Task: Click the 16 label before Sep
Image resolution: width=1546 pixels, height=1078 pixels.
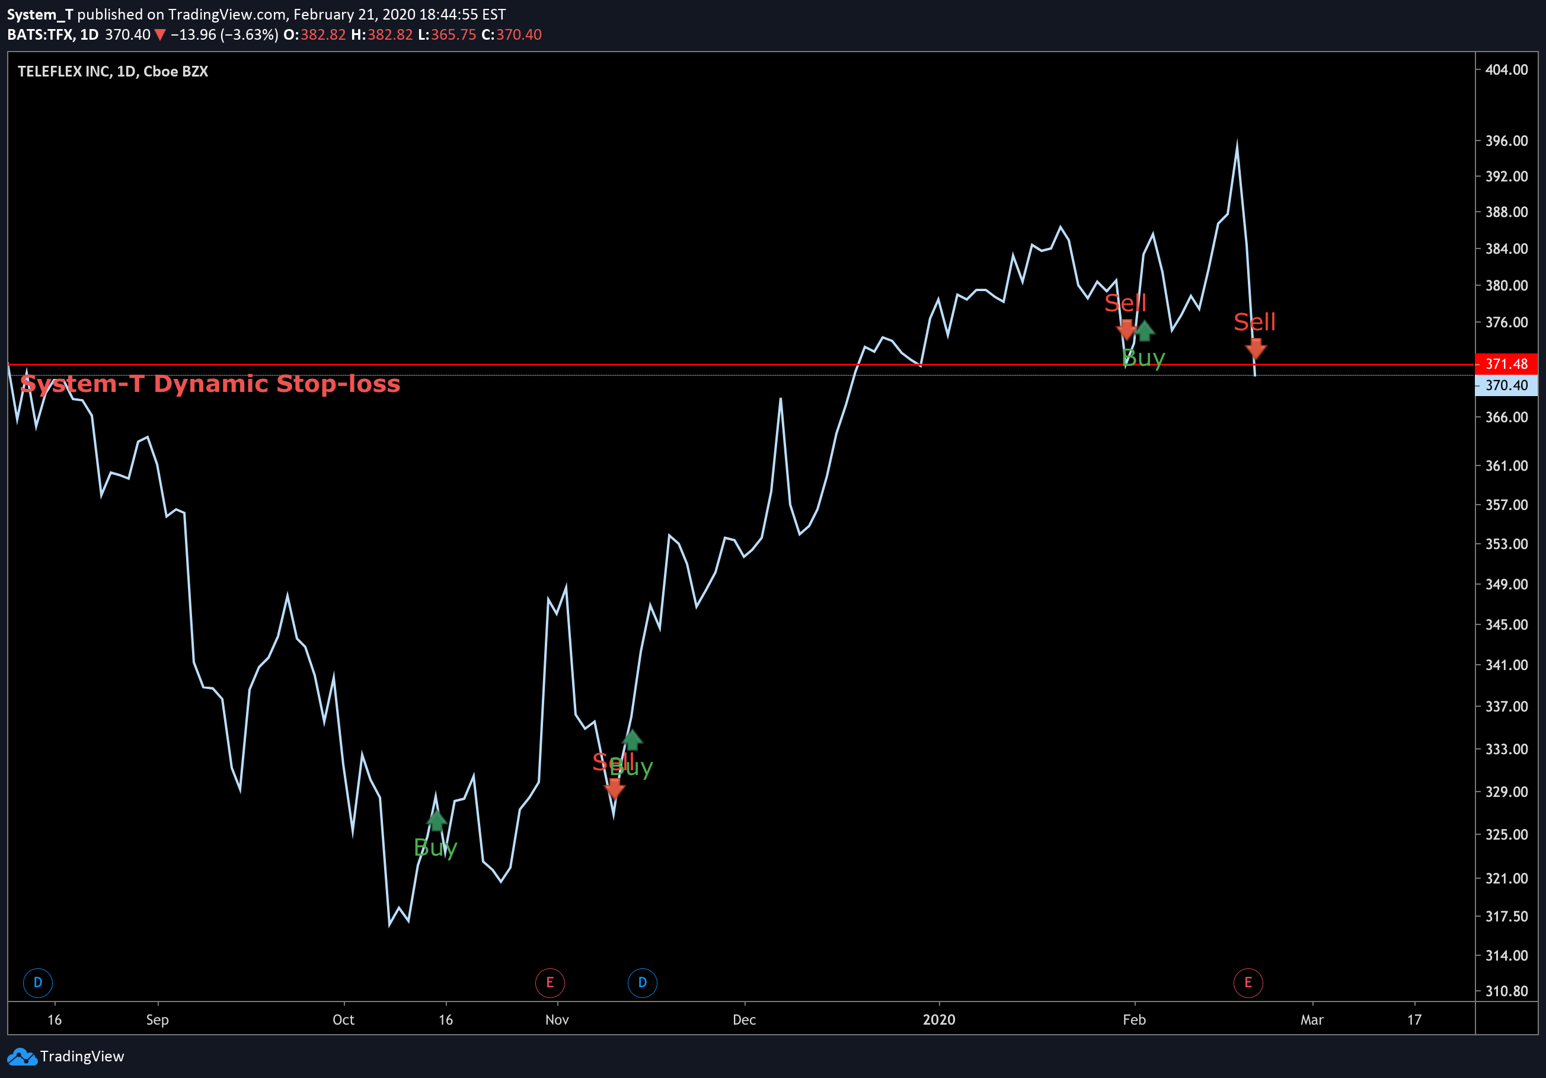Action: [55, 1019]
